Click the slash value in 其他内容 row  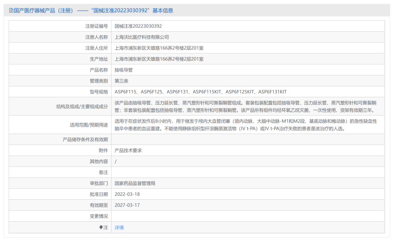tap(116, 161)
